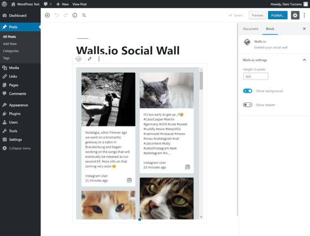Image resolution: width=310 pixels, height=236 pixels.
Task: Click the social wall scrollbar thumb
Action: pyautogui.click(x=201, y=81)
